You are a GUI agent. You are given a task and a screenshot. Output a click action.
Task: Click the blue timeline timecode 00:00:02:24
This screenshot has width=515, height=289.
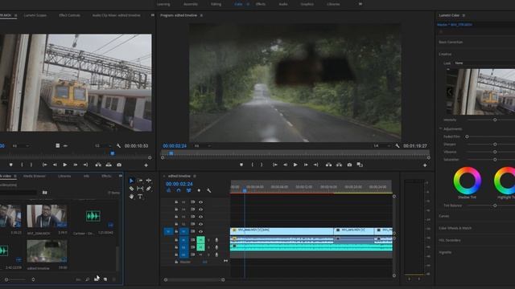point(179,184)
